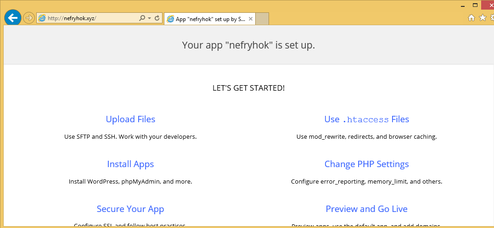Go back with the blue Back arrow
The width and height of the screenshot is (494, 228).
[12, 18]
